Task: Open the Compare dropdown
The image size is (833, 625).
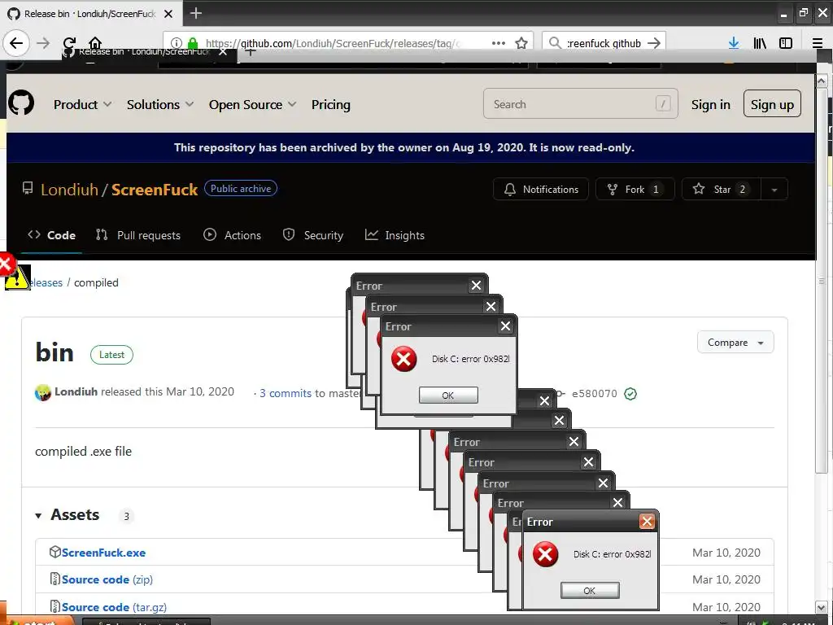Action: point(735,343)
